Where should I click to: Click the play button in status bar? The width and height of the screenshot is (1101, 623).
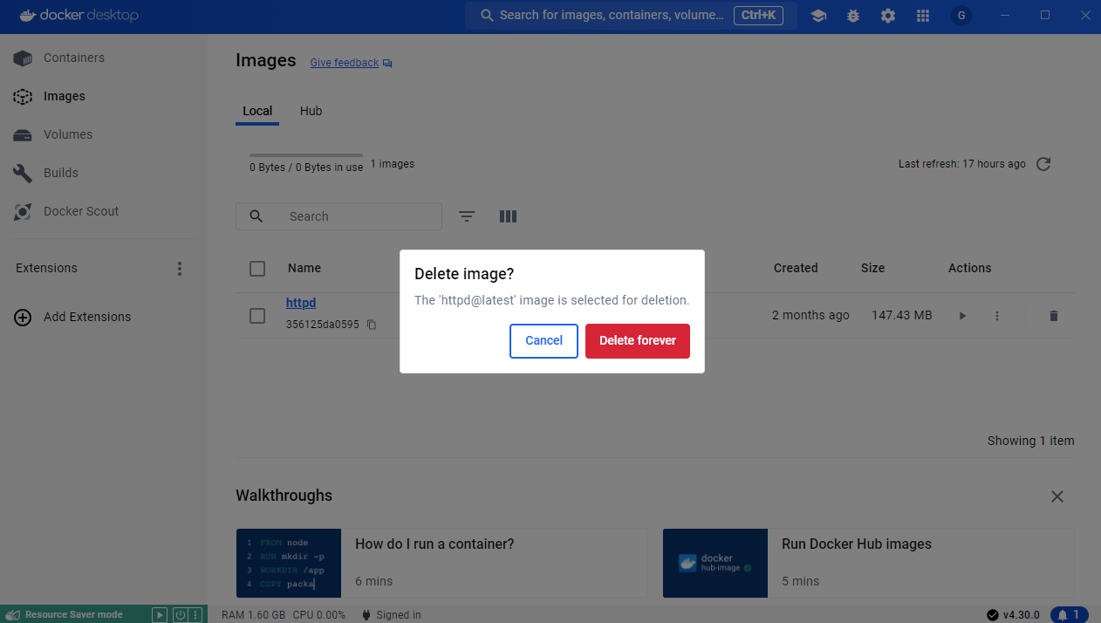160,614
